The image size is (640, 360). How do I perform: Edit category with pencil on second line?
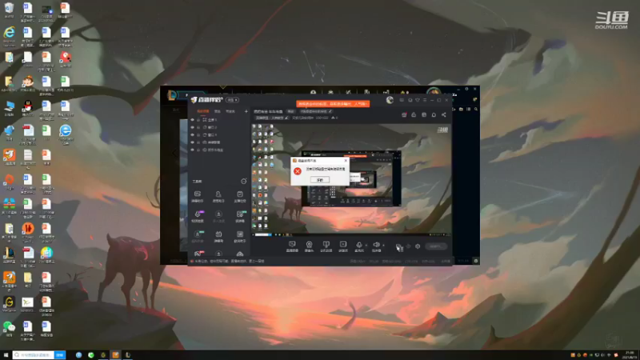click(x=286, y=118)
